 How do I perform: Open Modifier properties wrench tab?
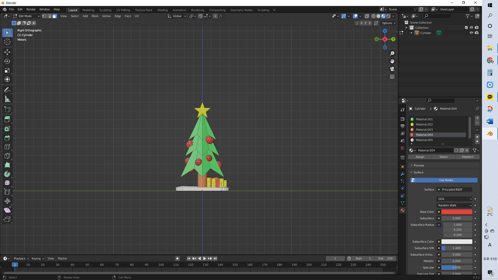pos(403,174)
